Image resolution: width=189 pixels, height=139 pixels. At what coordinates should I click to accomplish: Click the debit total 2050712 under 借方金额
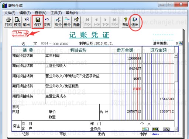point(134,111)
